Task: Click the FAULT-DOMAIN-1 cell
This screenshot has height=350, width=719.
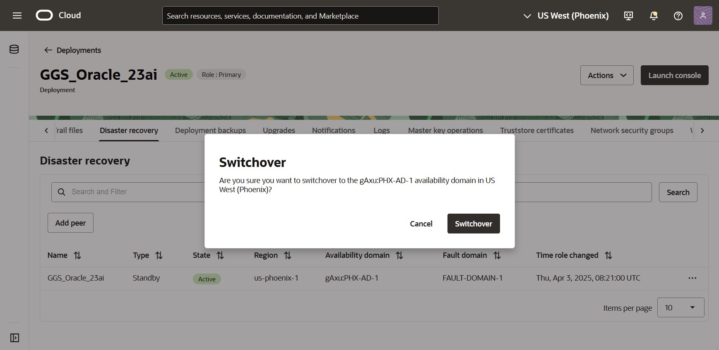Action: click(473, 278)
